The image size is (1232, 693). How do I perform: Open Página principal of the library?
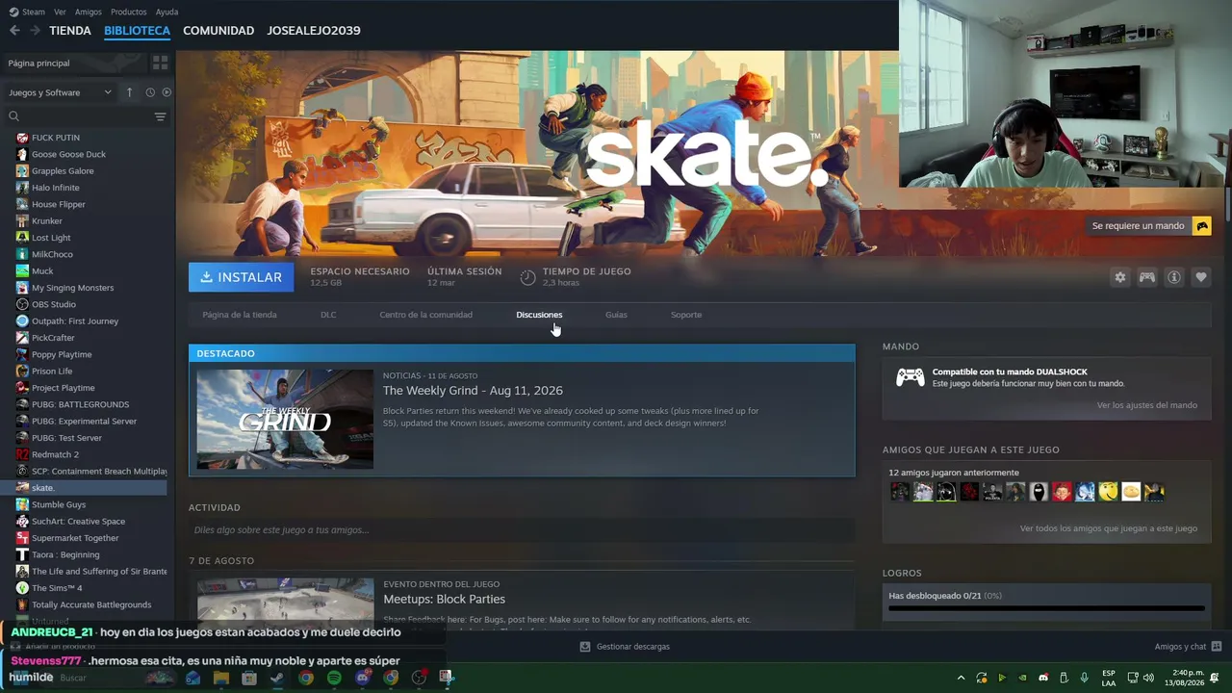[75, 63]
